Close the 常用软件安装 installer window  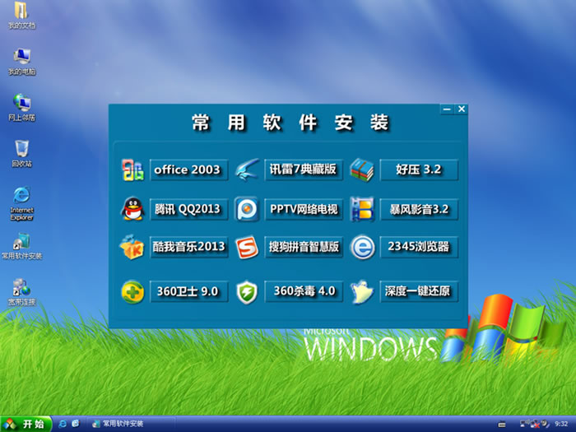[x=462, y=109]
